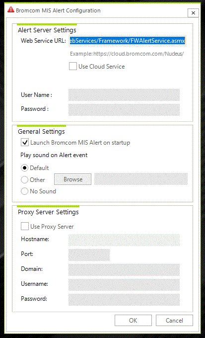This screenshot has width=205, height=338.
Task: Click the sound file path field
Action: 141,179
